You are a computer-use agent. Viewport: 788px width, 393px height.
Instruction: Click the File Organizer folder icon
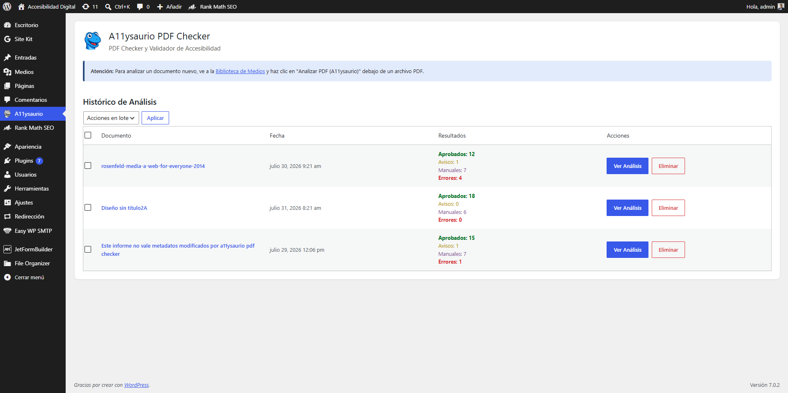click(7, 263)
